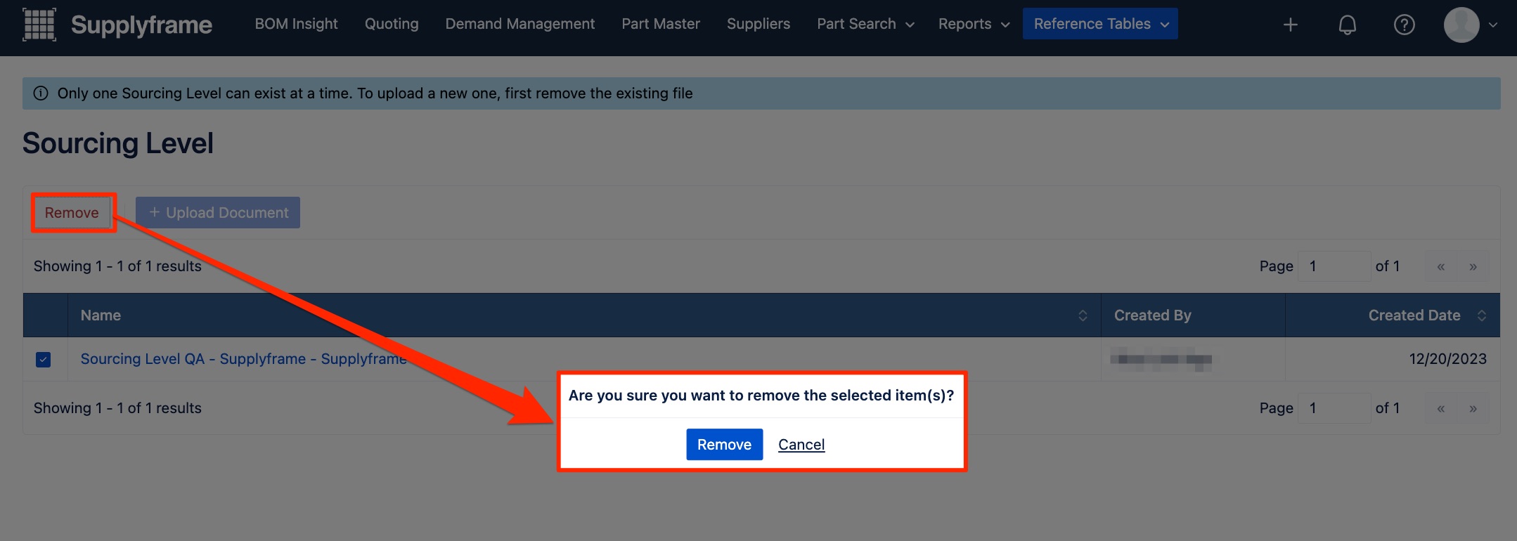This screenshot has height=541, width=1517.
Task: Click the info icon in the banner
Action: (x=41, y=93)
